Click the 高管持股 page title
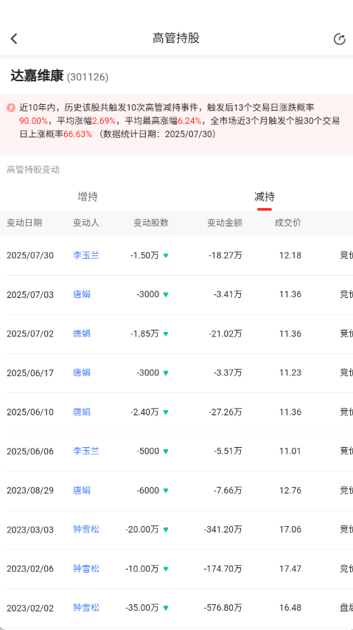Viewport: 353px width, 630px height. coord(176,38)
